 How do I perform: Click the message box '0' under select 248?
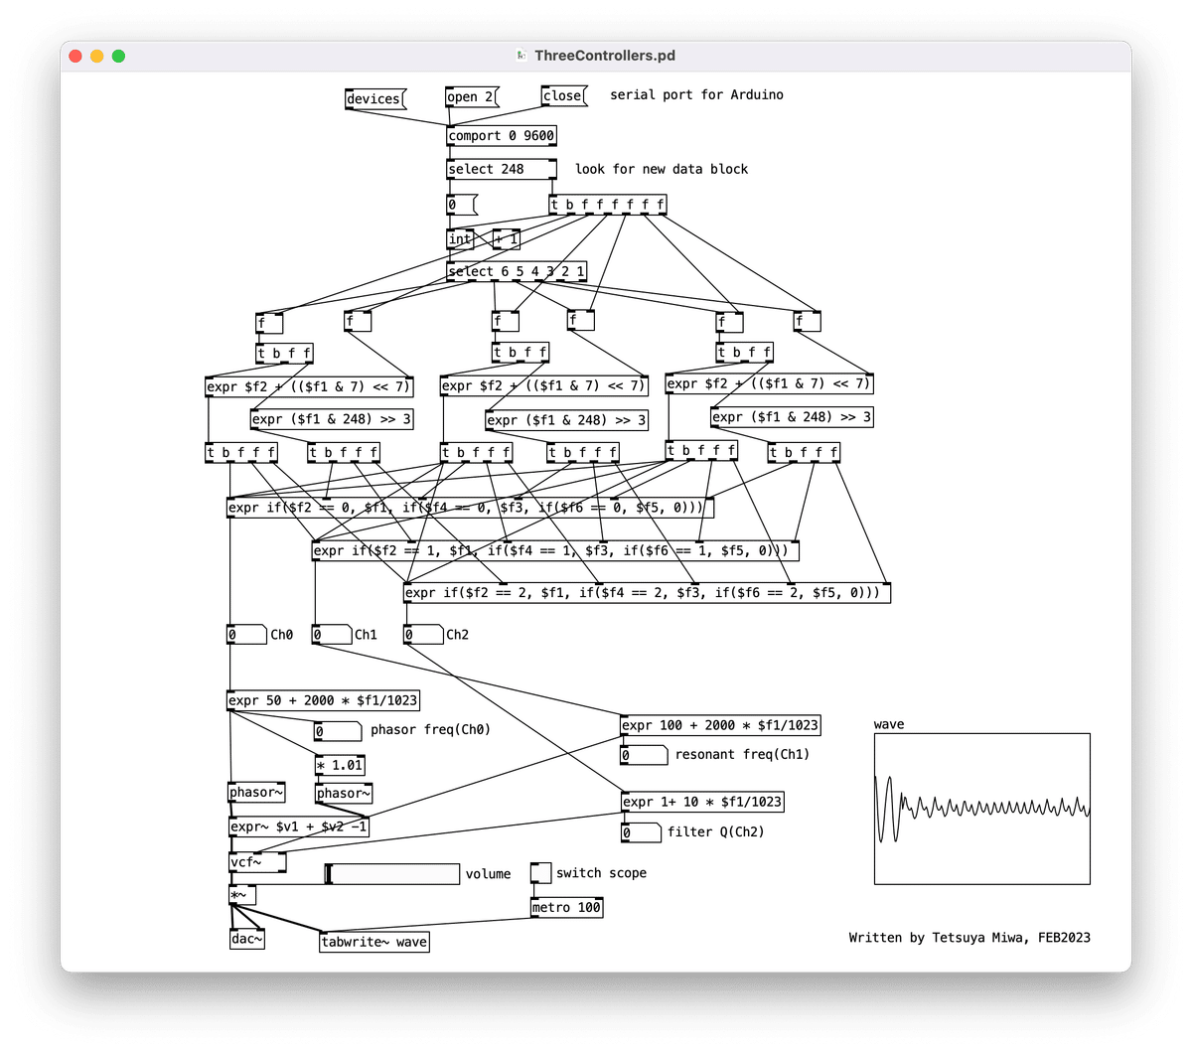point(462,205)
